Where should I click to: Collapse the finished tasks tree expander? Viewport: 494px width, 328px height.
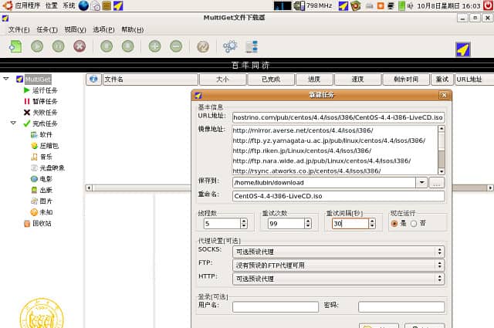(x=13, y=123)
